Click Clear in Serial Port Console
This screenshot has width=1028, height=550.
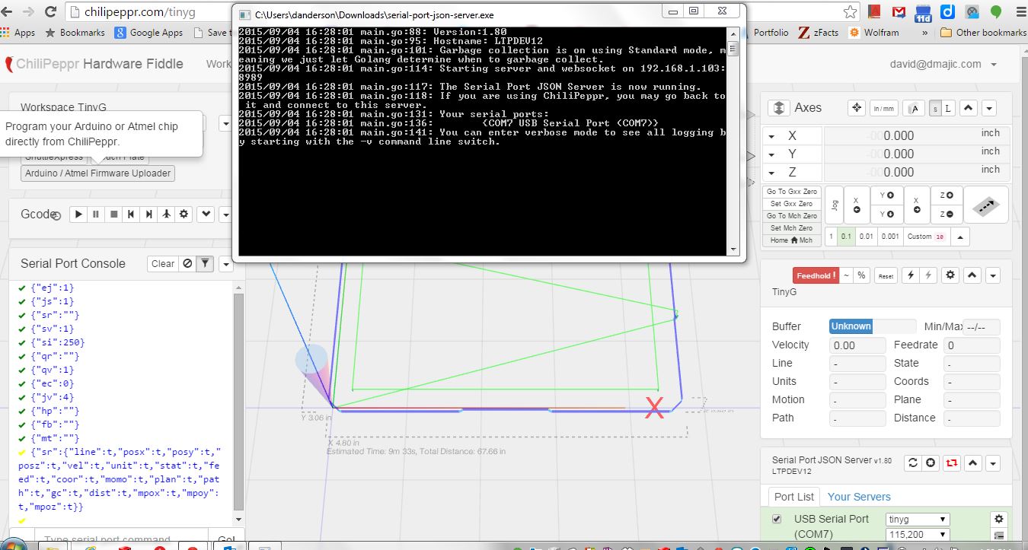pyautogui.click(x=163, y=264)
